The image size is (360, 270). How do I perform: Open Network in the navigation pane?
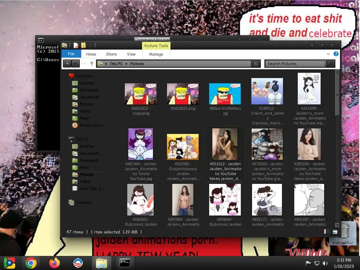[x=83, y=202]
